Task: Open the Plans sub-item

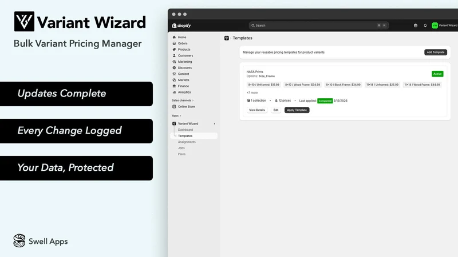Action: 181,154
